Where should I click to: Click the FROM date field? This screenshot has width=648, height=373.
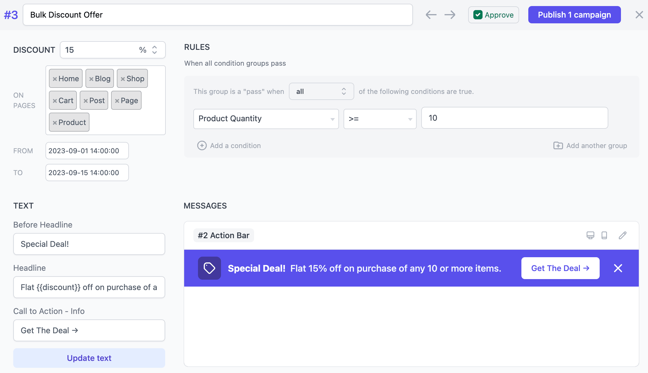[87, 151]
